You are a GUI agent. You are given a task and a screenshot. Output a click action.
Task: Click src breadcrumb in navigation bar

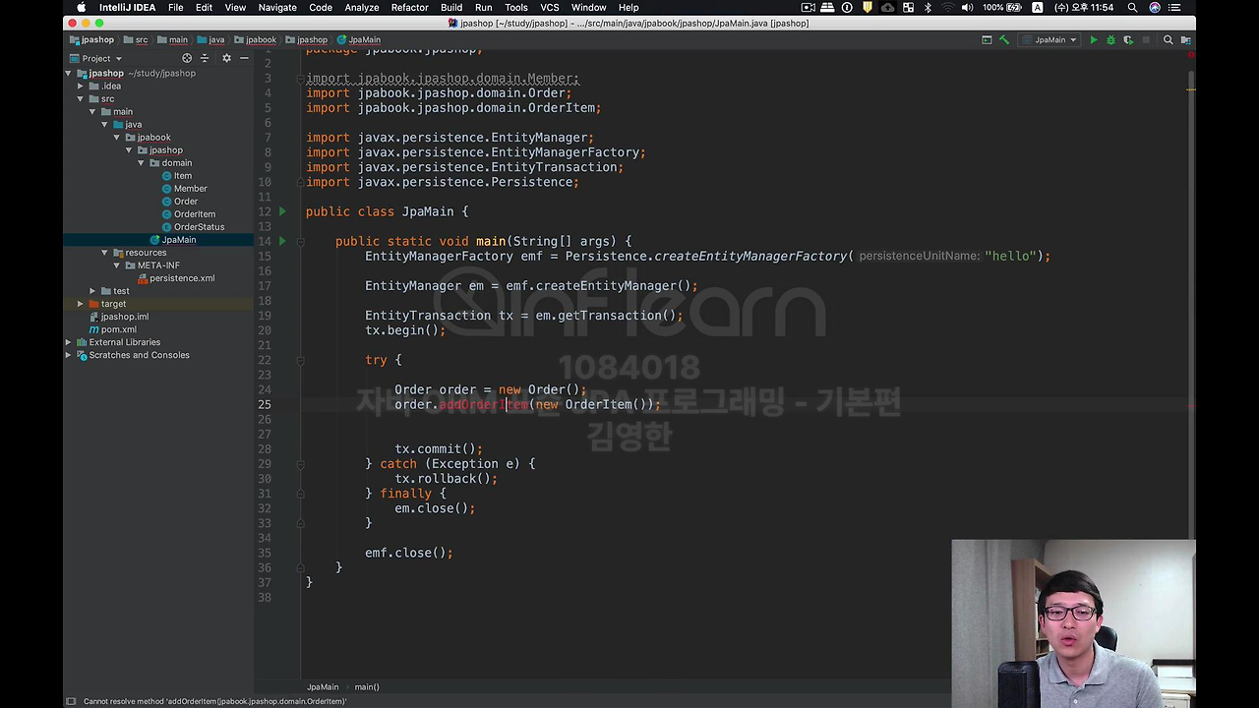point(137,40)
